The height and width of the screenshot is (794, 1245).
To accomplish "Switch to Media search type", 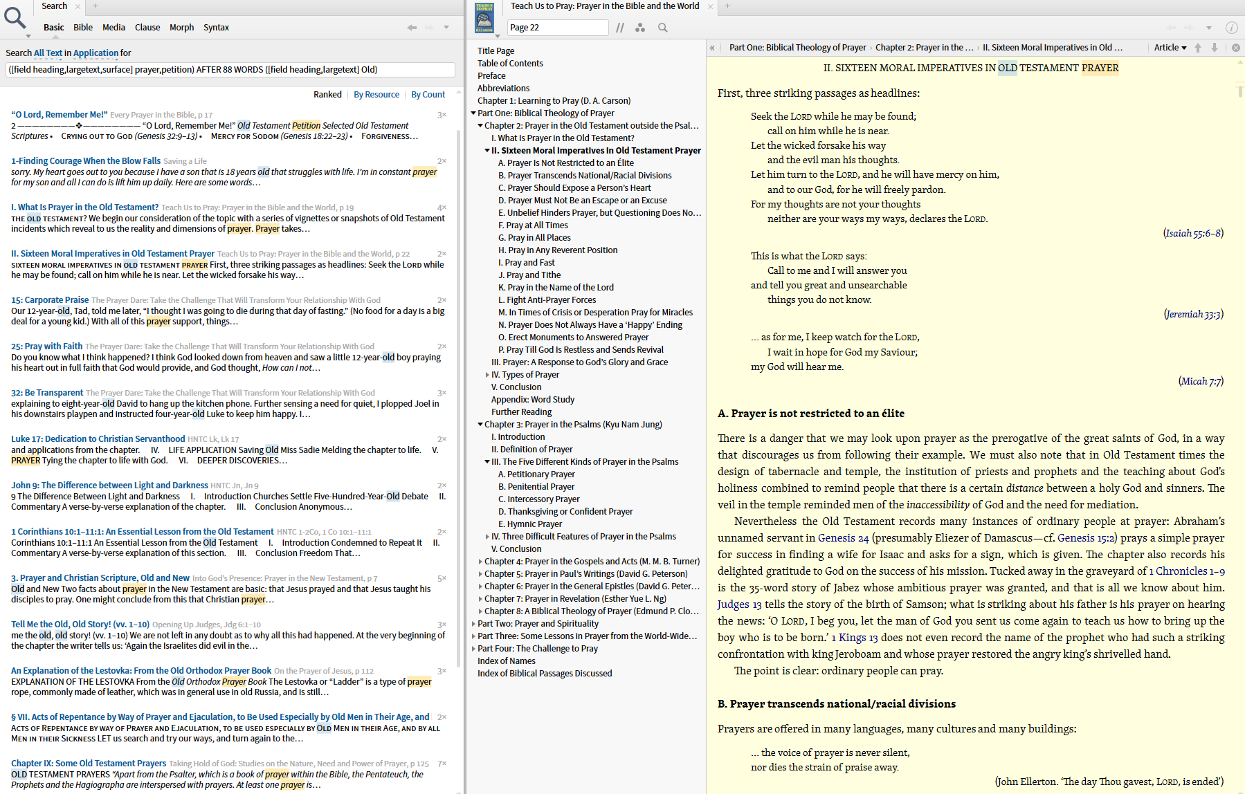I will click(x=113, y=28).
